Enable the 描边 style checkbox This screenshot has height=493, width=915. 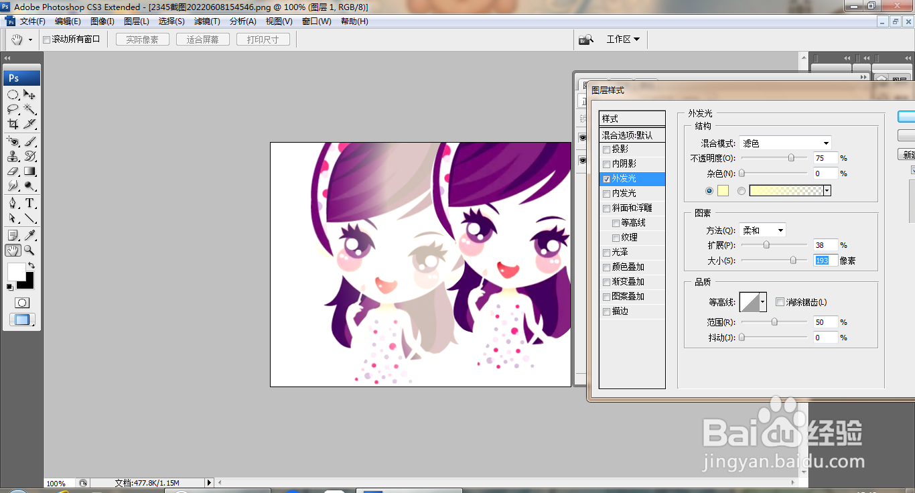tap(606, 311)
